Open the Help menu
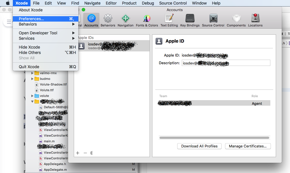The width and height of the screenshot is (290, 173). click(216, 3)
